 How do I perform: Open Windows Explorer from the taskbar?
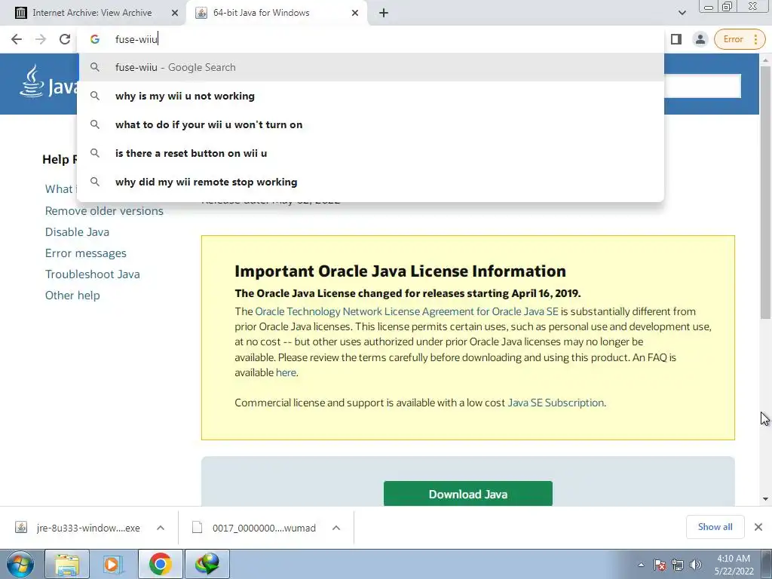click(67, 564)
